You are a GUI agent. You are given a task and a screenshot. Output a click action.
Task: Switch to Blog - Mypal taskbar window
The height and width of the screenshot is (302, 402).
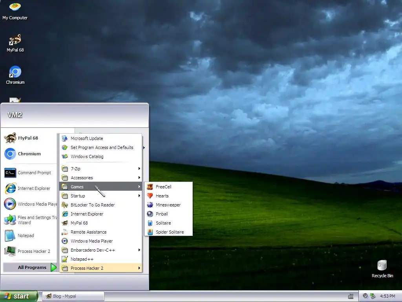click(x=73, y=296)
